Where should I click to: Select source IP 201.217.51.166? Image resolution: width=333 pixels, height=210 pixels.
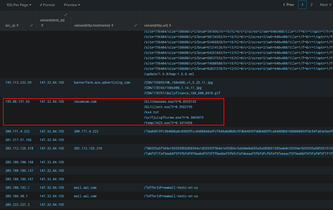coord(18,140)
